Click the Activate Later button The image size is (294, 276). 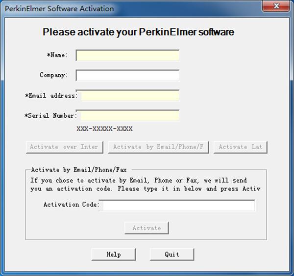(x=241, y=147)
